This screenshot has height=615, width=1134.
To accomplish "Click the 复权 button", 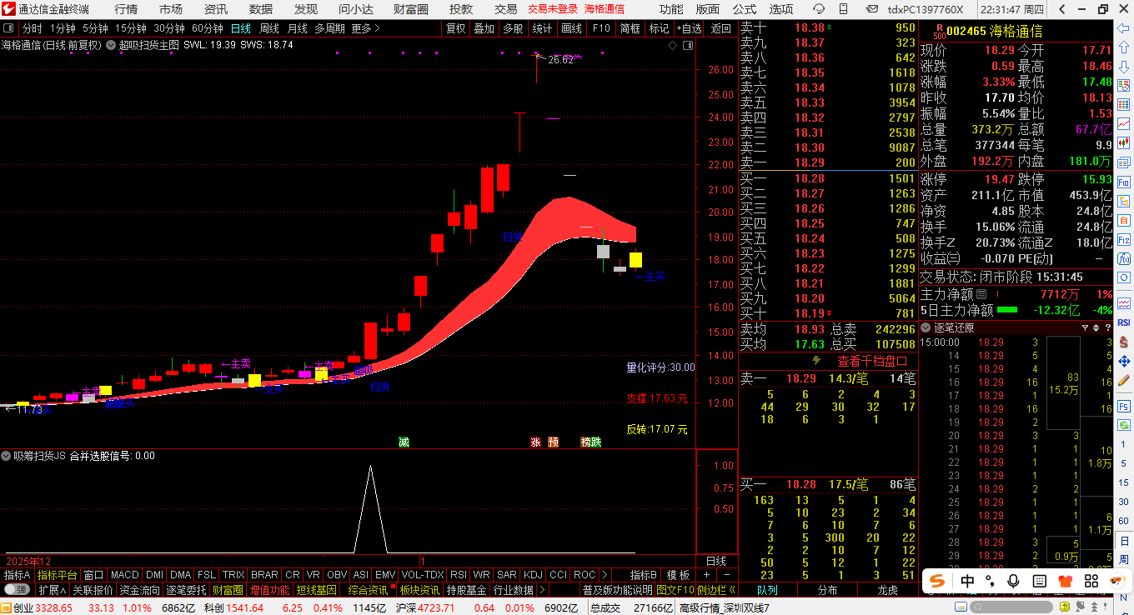I will pos(456,27).
